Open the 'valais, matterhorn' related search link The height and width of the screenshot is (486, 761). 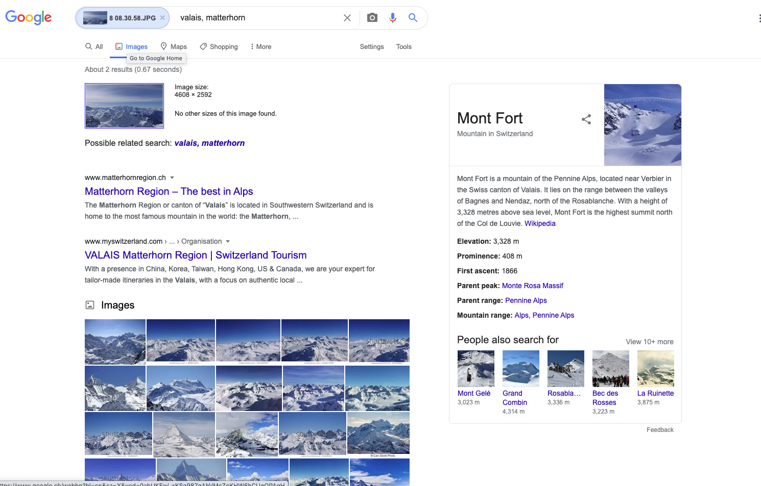[x=209, y=143]
